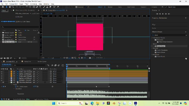Open the Layer menu

tap(21, 4)
